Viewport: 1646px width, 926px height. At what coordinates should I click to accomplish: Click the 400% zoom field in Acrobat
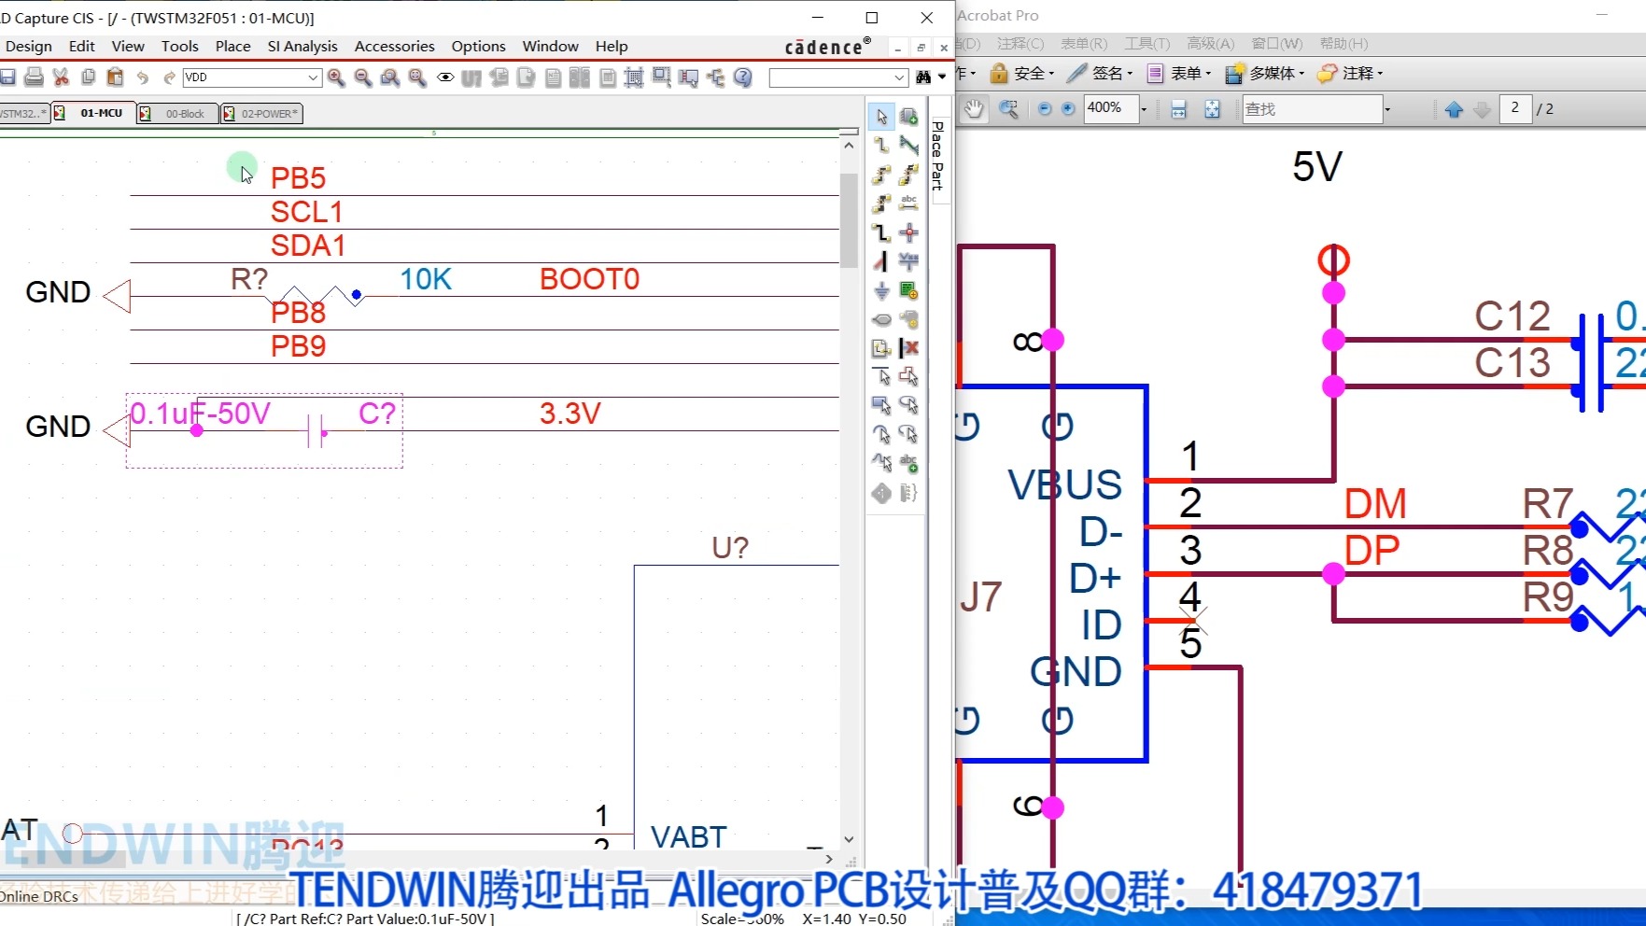tap(1110, 108)
